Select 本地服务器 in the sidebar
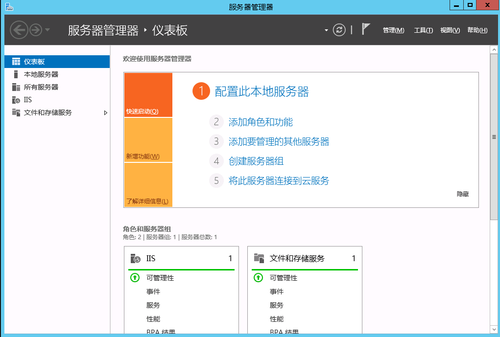Screen dimensions: 500x337 [x=57, y=74]
